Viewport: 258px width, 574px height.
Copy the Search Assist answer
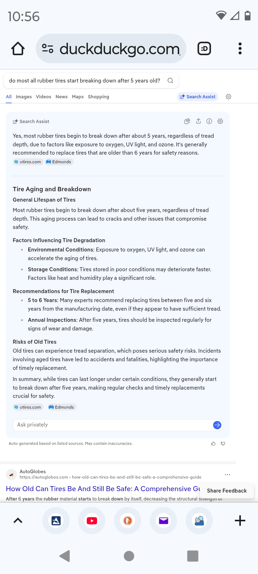pos(187,121)
